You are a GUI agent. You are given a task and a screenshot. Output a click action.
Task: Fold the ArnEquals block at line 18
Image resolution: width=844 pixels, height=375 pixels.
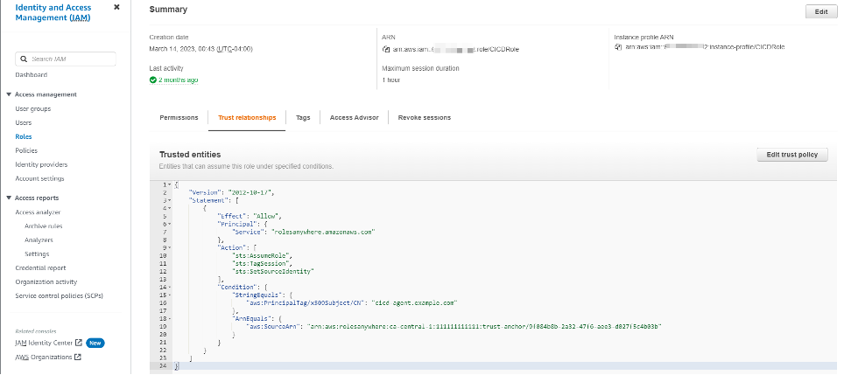coord(170,318)
